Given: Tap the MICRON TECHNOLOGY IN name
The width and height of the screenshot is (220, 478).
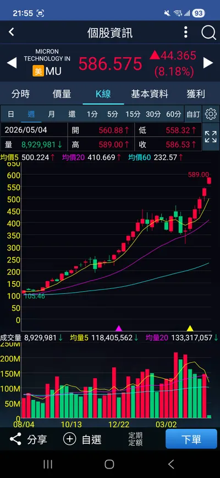Looking at the screenshot, I should 47,55.
